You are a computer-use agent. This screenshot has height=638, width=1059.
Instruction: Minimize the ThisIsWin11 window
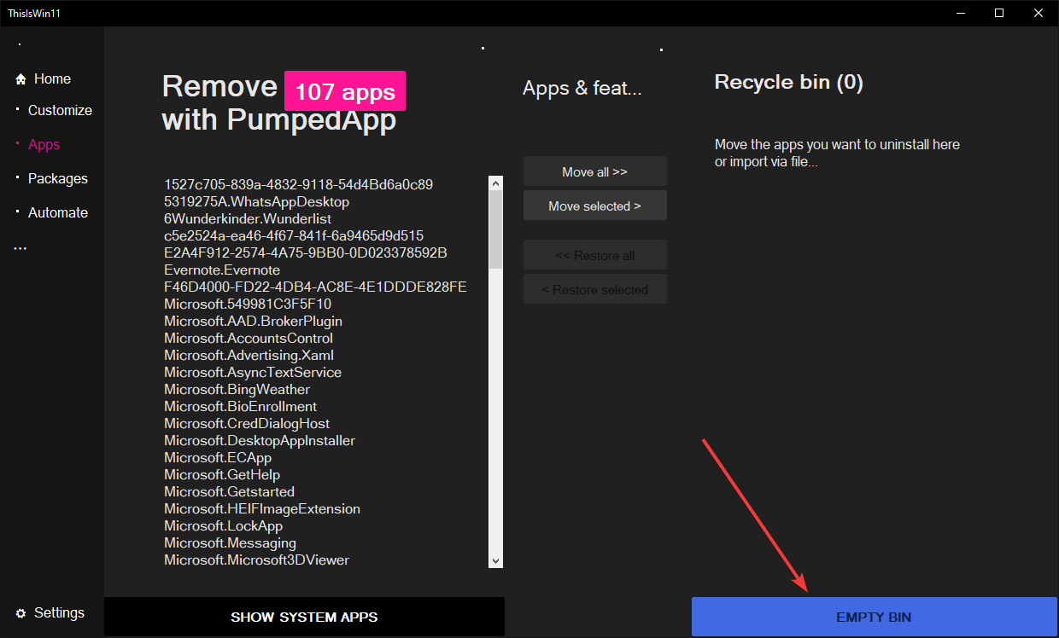click(x=959, y=13)
